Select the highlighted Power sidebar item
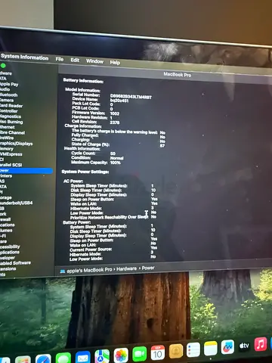 [x=26, y=170]
